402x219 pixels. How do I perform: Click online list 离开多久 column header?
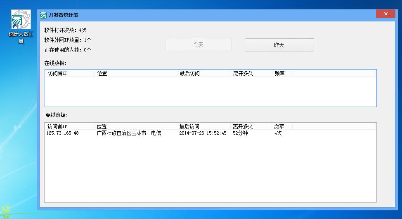[x=251, y=73]
